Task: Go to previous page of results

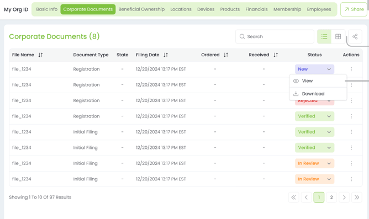Action: click(x=306, y=197)
